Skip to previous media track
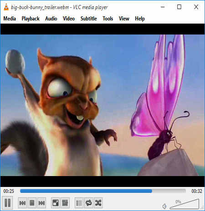This screenshot has height=211, width=205. (22, 203)
